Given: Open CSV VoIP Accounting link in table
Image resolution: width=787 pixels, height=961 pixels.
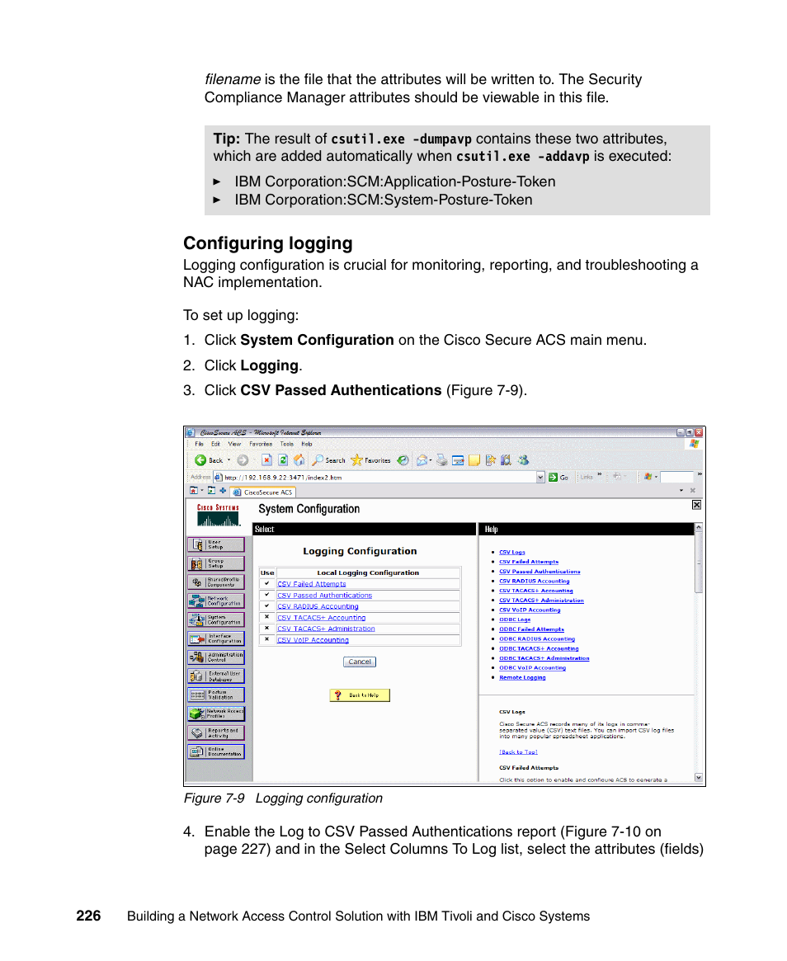Looking at the screenshot, I should point(313,640).
